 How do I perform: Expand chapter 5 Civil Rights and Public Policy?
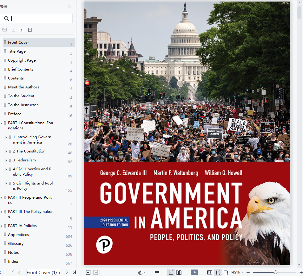6,184
